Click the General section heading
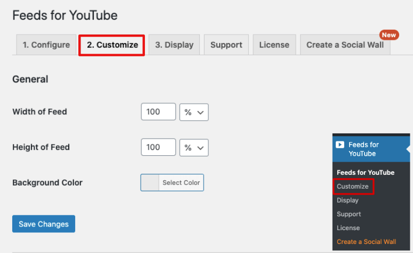 30,79
